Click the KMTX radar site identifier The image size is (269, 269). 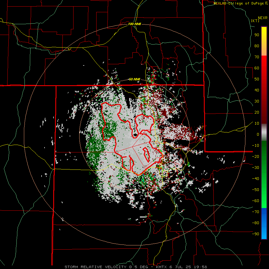[161, 267]
